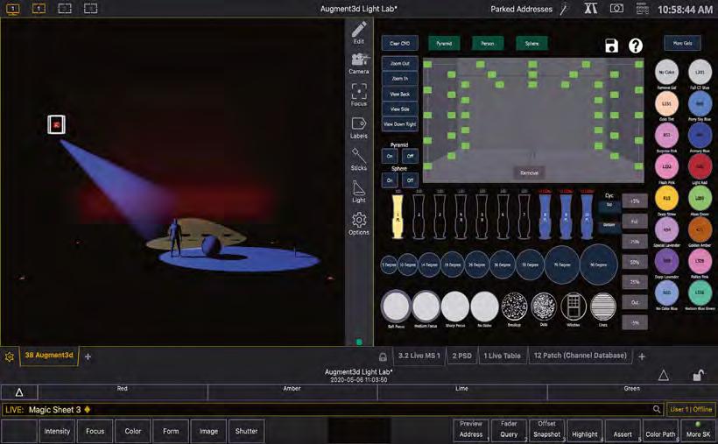Select the Sticks tool
This screenshot has height=444, width=718.
tap(358, 159)
